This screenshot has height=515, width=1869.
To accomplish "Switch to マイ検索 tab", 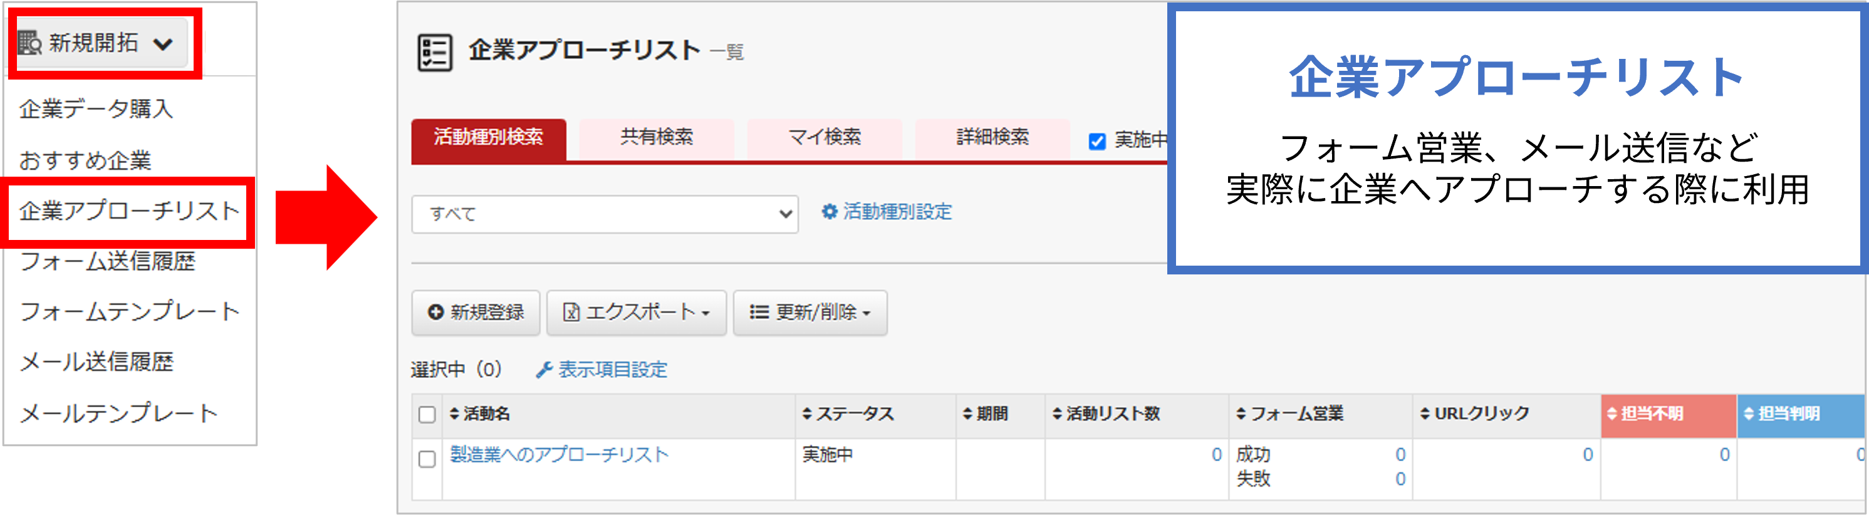I will click(x=824, y=138).
